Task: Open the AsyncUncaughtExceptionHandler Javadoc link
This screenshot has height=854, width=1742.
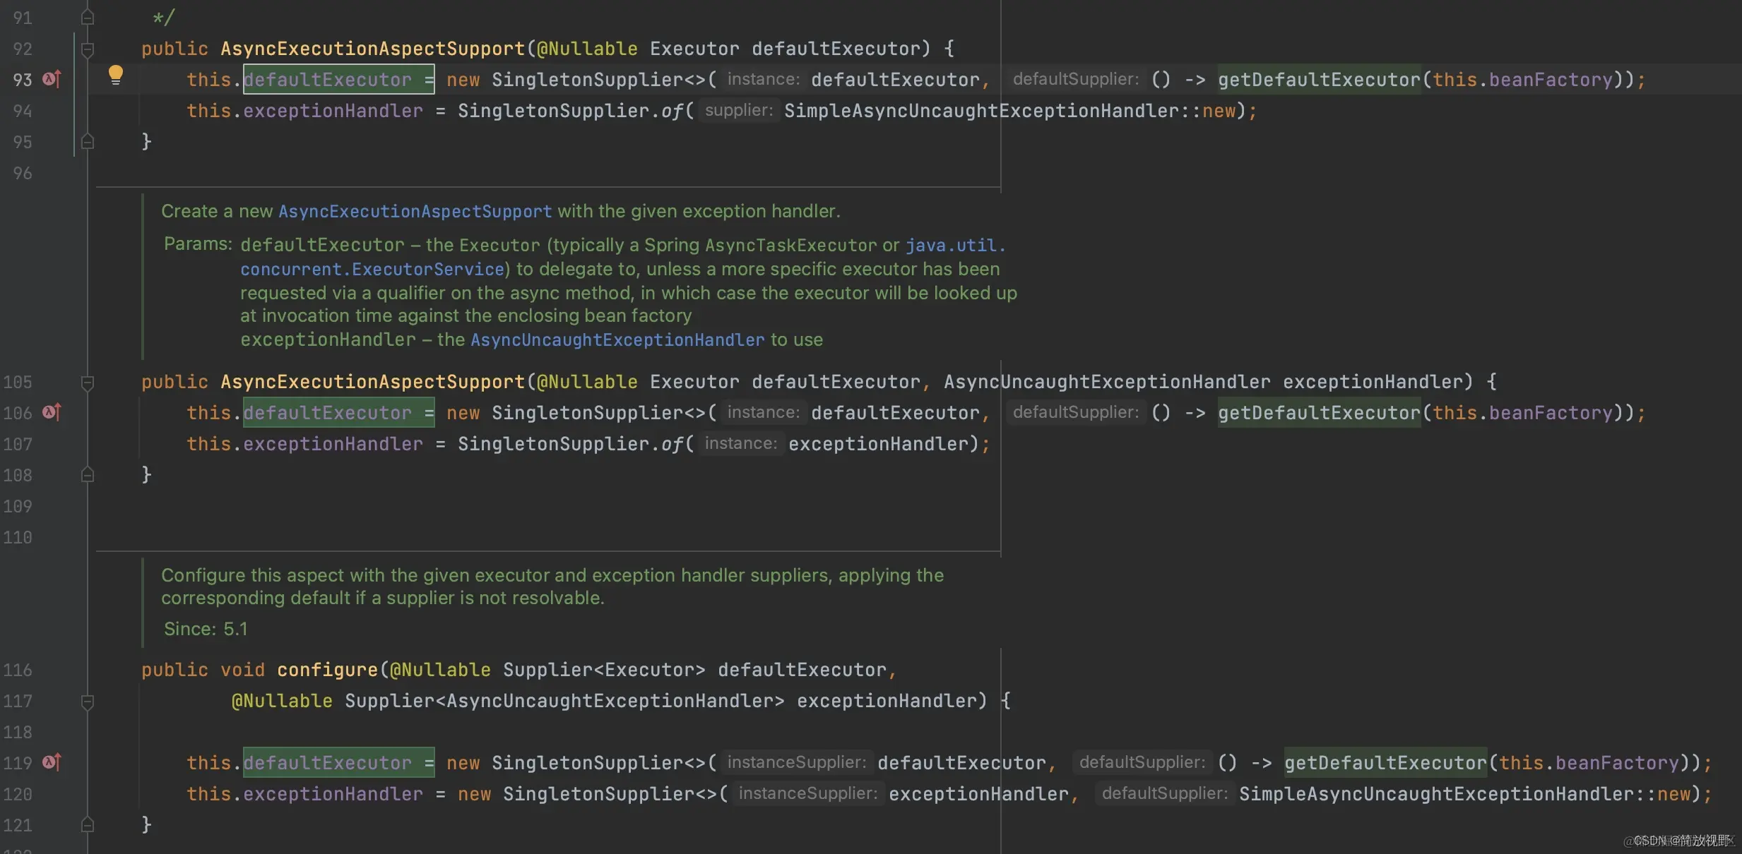Action: (616, 339)
